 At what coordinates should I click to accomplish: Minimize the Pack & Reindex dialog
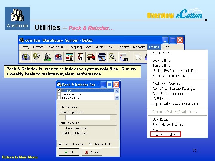103,84
